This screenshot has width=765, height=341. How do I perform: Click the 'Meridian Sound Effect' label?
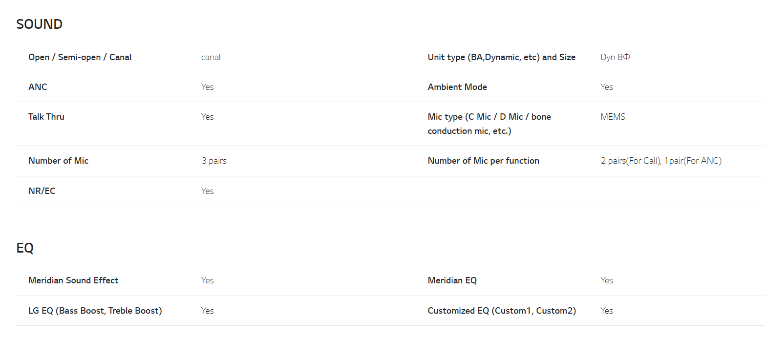pos(73,280)
